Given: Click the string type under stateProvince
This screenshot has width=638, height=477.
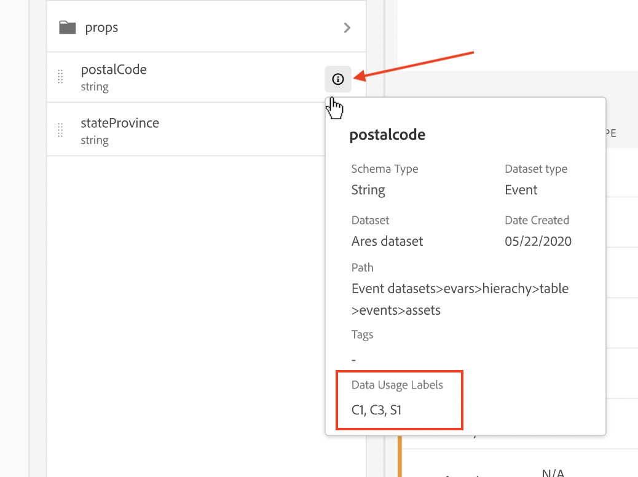Looking at the screenshot, I should (x=95, y=140).
